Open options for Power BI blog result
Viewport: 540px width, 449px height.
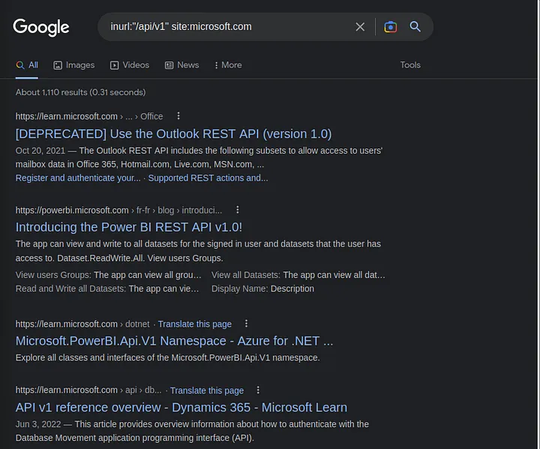coord(238,210)
